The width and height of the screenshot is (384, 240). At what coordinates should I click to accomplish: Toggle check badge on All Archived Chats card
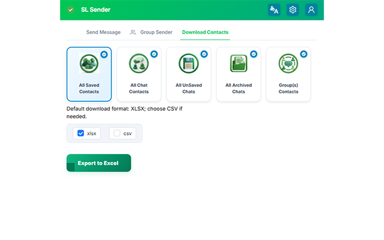click(254, 54)
